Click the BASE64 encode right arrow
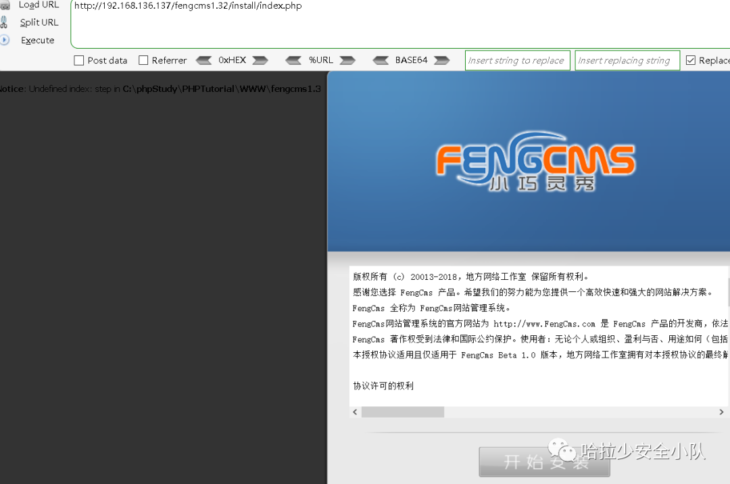 [442, 60]
